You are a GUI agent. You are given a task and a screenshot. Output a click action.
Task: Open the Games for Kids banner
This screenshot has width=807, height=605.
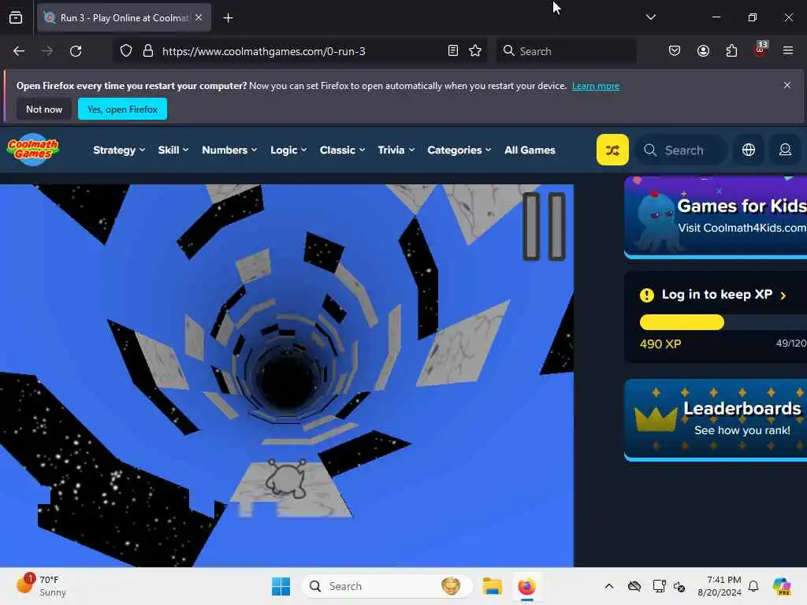pos(716,217)
